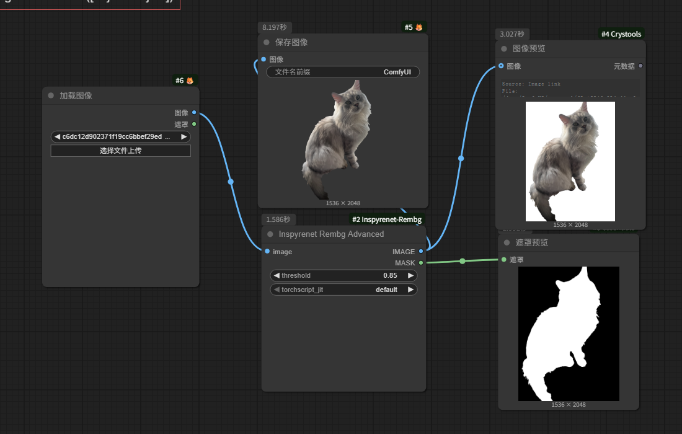Switch torchscript_jit to next option arrow
The width and height of the screenshot is (682, 434).
point(410,290)
